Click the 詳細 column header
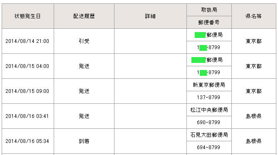 [150, 16]
